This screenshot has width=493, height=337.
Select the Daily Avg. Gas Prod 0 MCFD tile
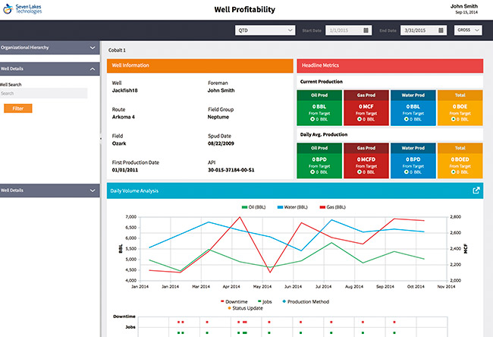[x=366, y=161]
